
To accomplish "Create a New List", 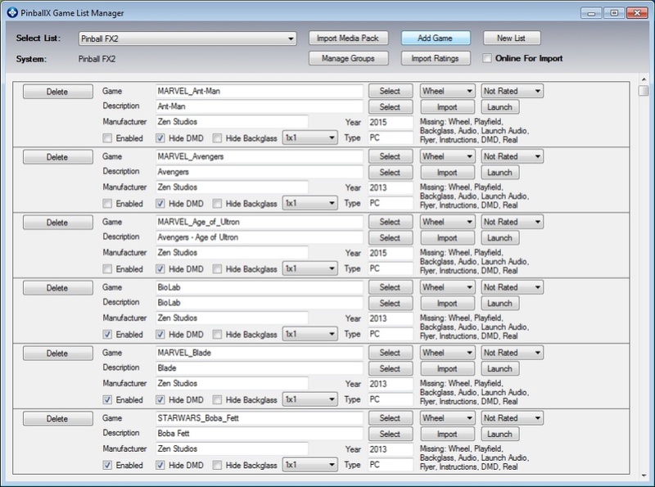I will coord(512,38).
